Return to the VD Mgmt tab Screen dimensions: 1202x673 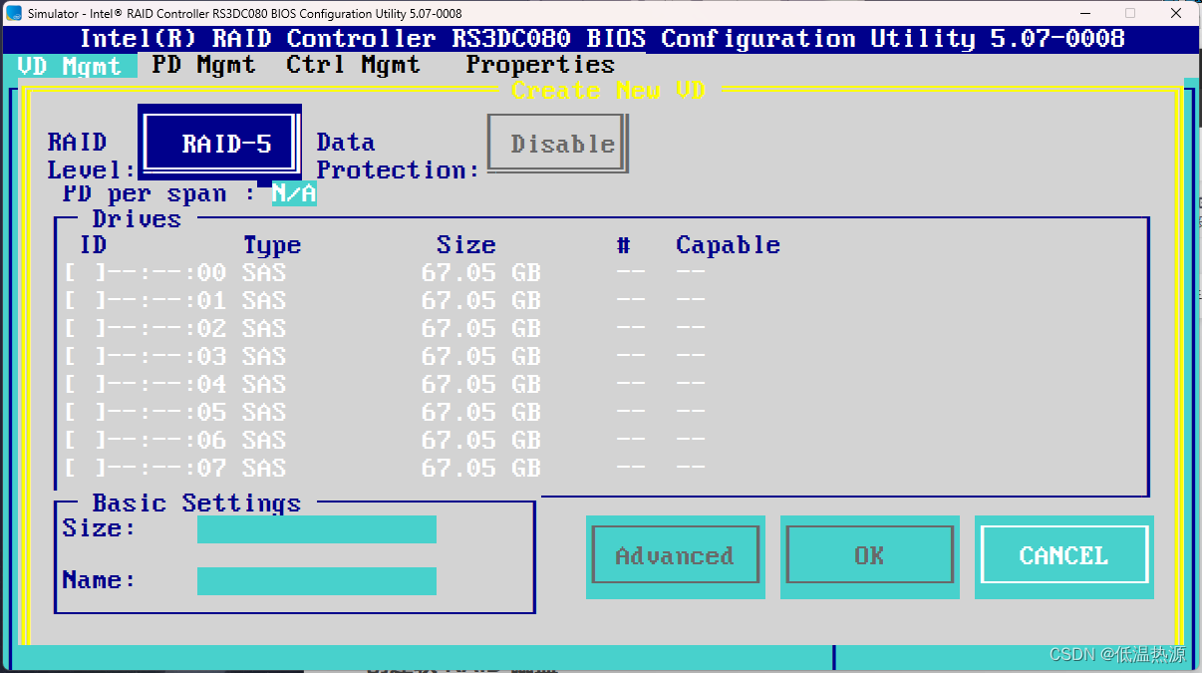coord(71,65)
